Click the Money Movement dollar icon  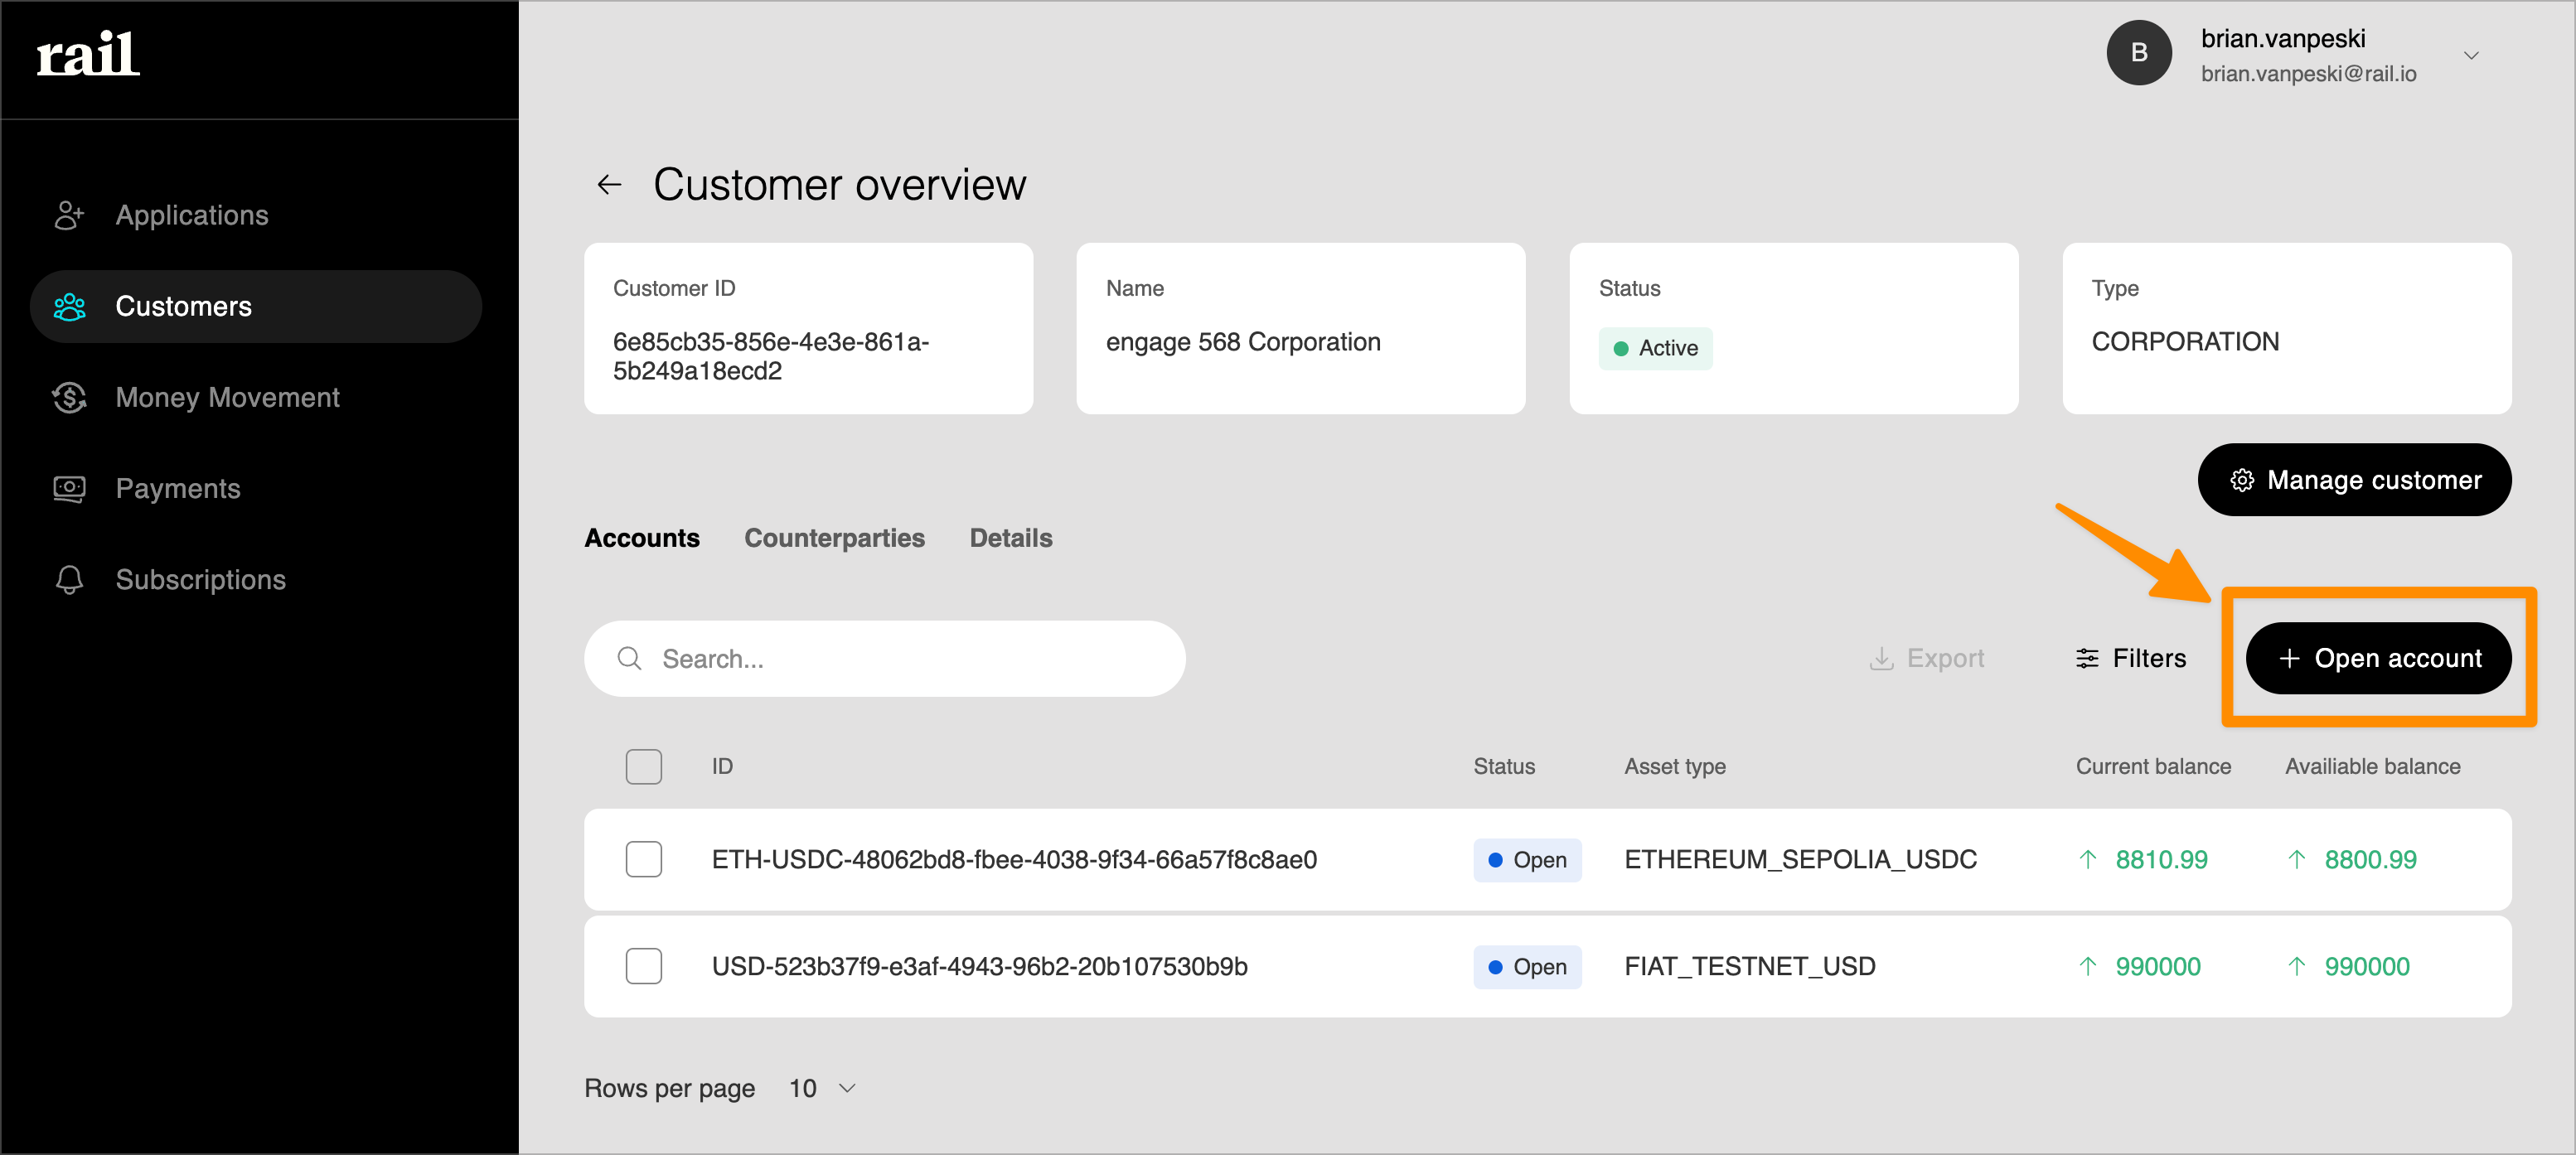coord(69,398)
